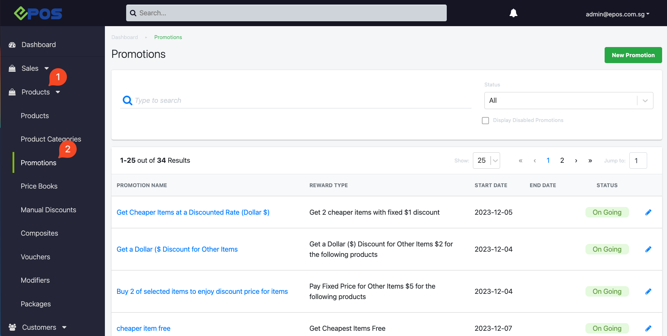Edit the Get a Dollar Discount promotion pencil
This screenshot has width=667, height=336.
click(x=648, y=249)
